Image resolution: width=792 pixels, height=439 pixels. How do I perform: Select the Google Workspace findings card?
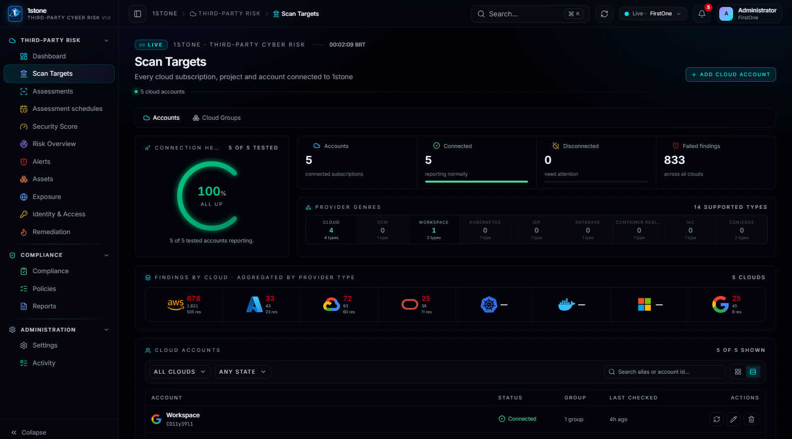pyautogui.click(x=727, y=304)
